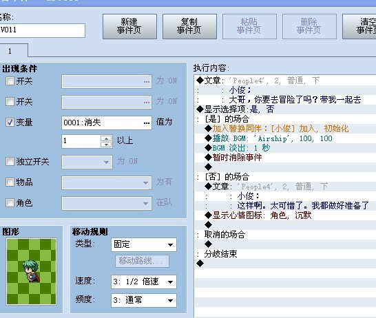Select the 小俊: line under first 文章

tap(285, 90)
